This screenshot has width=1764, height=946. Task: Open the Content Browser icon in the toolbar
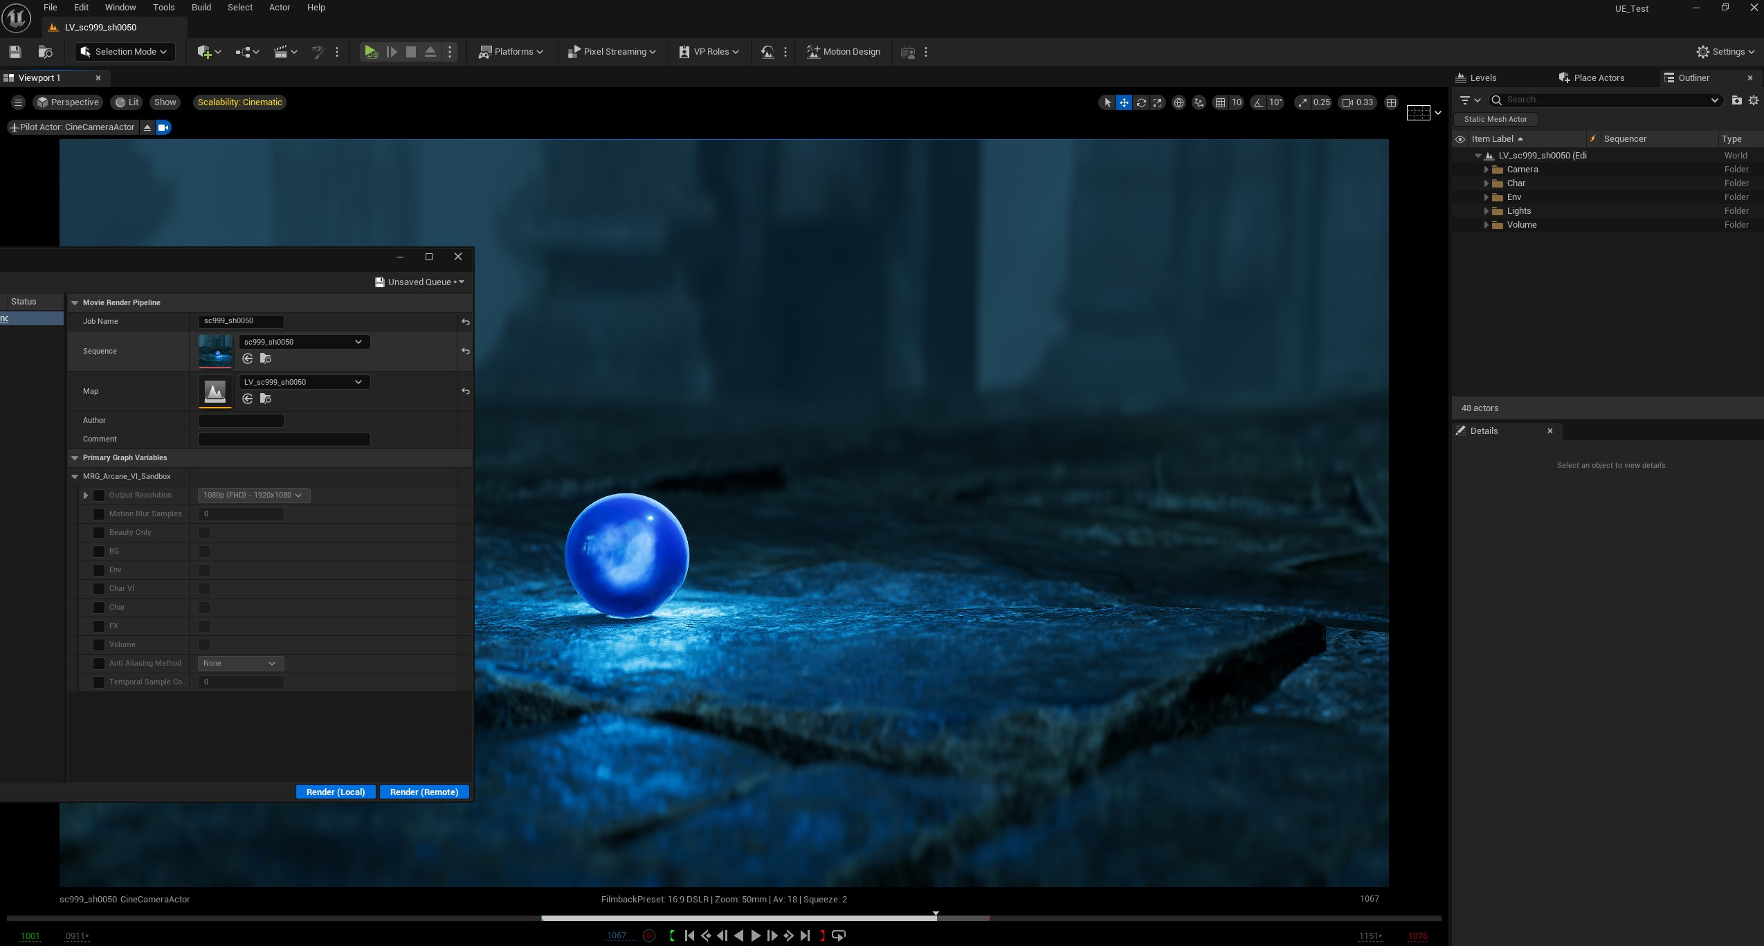point(45,51)
